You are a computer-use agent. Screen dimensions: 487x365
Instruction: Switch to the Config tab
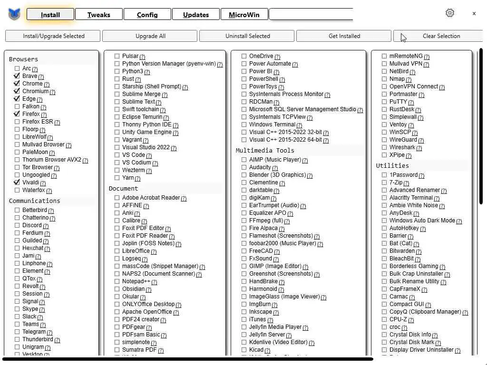(147, 15)
